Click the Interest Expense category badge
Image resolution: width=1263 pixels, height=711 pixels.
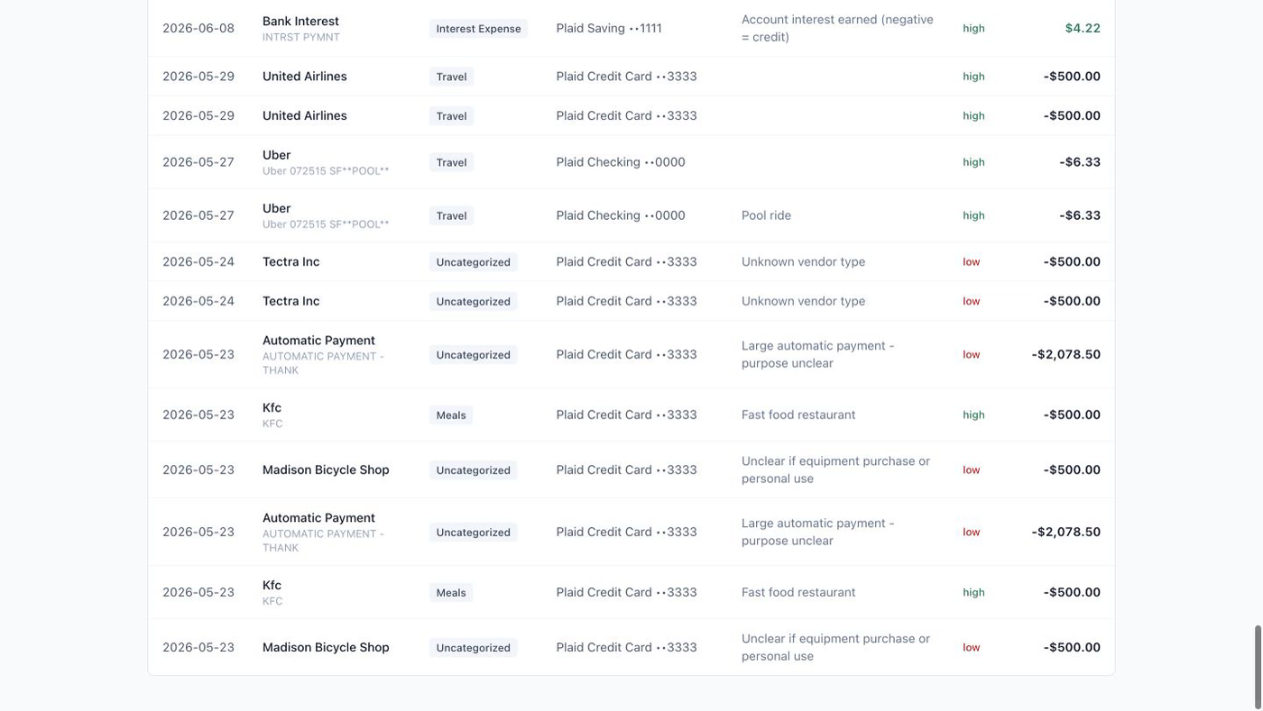[478, 29]
